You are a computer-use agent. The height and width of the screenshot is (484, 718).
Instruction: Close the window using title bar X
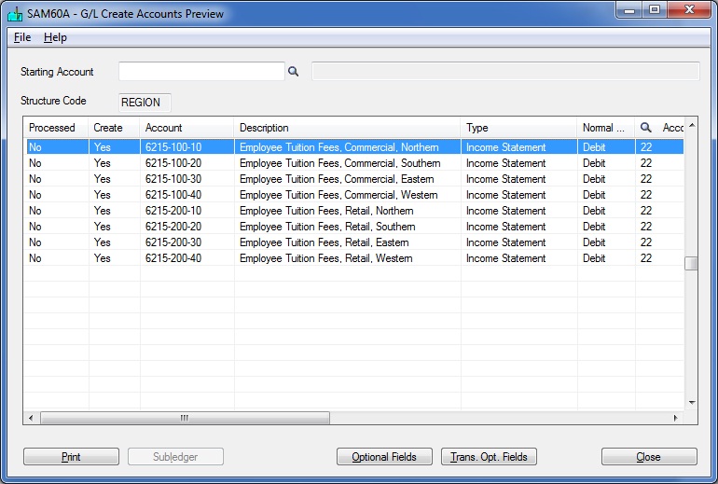point(690,10)
